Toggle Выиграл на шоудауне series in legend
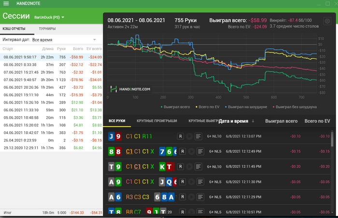 (246, 107)
